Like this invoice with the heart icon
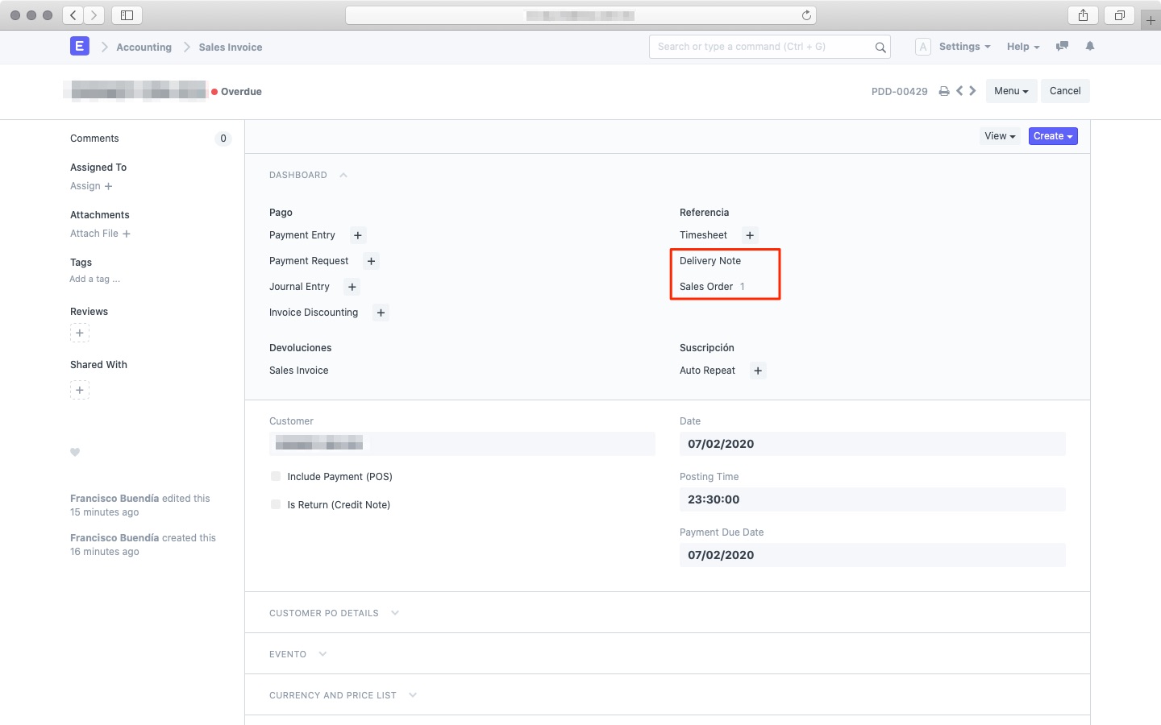This screenshot has width=1161, height=725. pyautogui.click(x=75, y=452)
